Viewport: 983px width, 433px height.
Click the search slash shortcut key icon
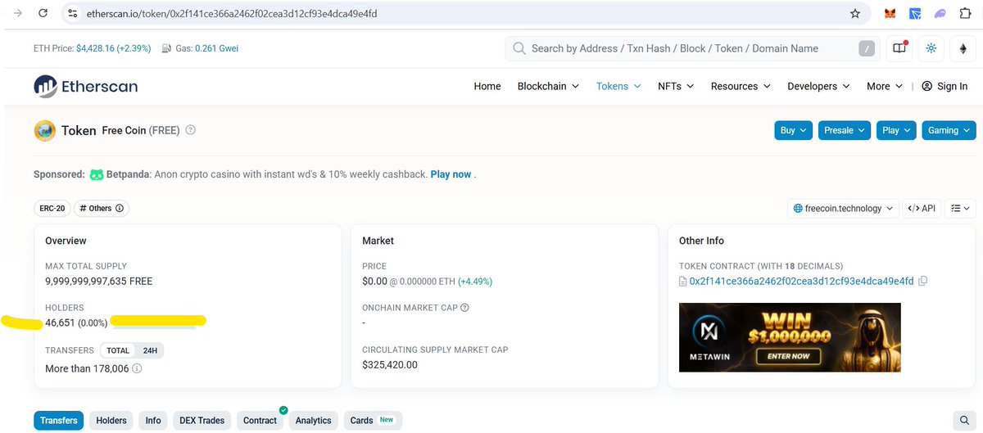867,48
